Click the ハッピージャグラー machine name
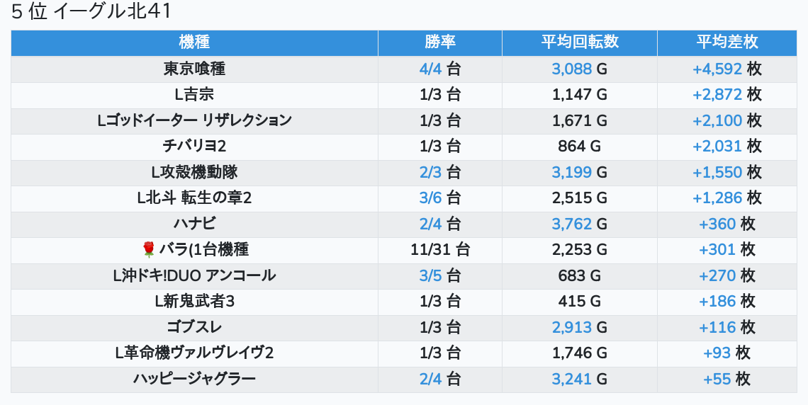Viewport: 808px width, 405px height. 194,379
